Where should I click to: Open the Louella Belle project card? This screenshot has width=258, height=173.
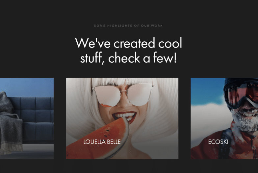(122, 118)
